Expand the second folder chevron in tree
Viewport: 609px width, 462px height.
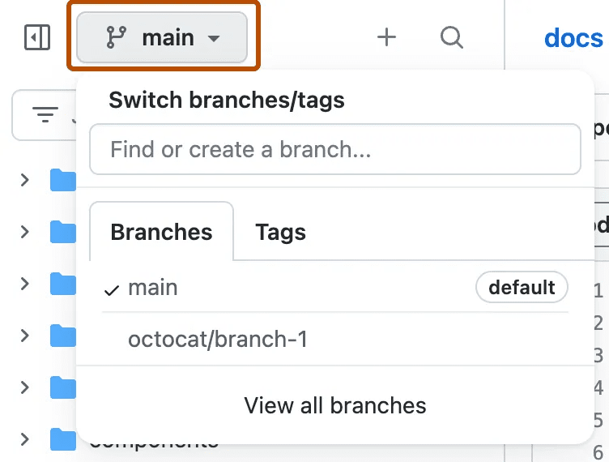[25, 232]
